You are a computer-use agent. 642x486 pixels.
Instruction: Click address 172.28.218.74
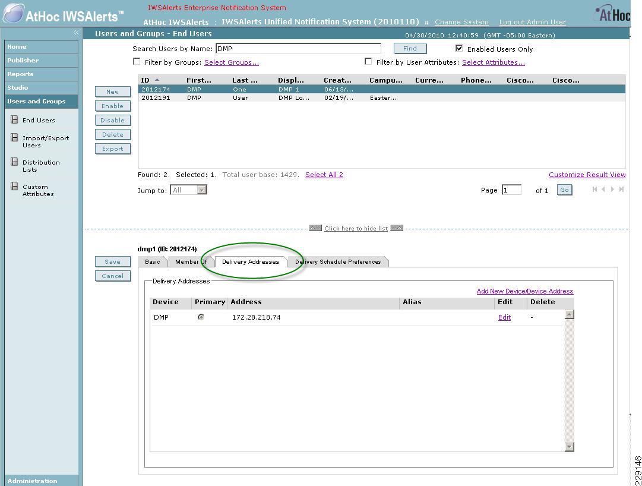(257, 317)
